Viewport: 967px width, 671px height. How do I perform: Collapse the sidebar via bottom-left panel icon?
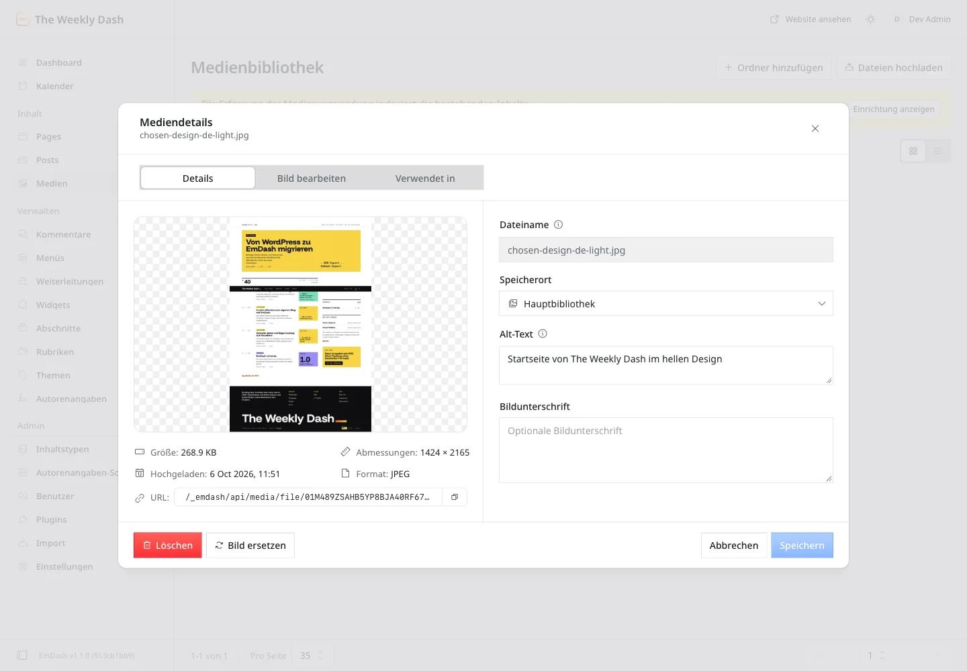[22, 656]
